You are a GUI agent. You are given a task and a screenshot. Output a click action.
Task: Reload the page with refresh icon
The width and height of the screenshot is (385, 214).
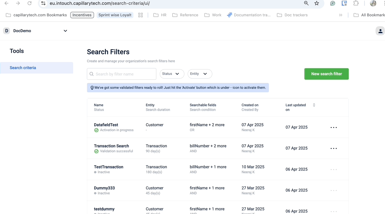30,3
